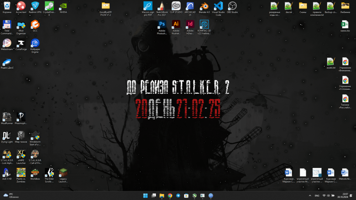
Task: Launch Worldbox game
Action: 35,174
